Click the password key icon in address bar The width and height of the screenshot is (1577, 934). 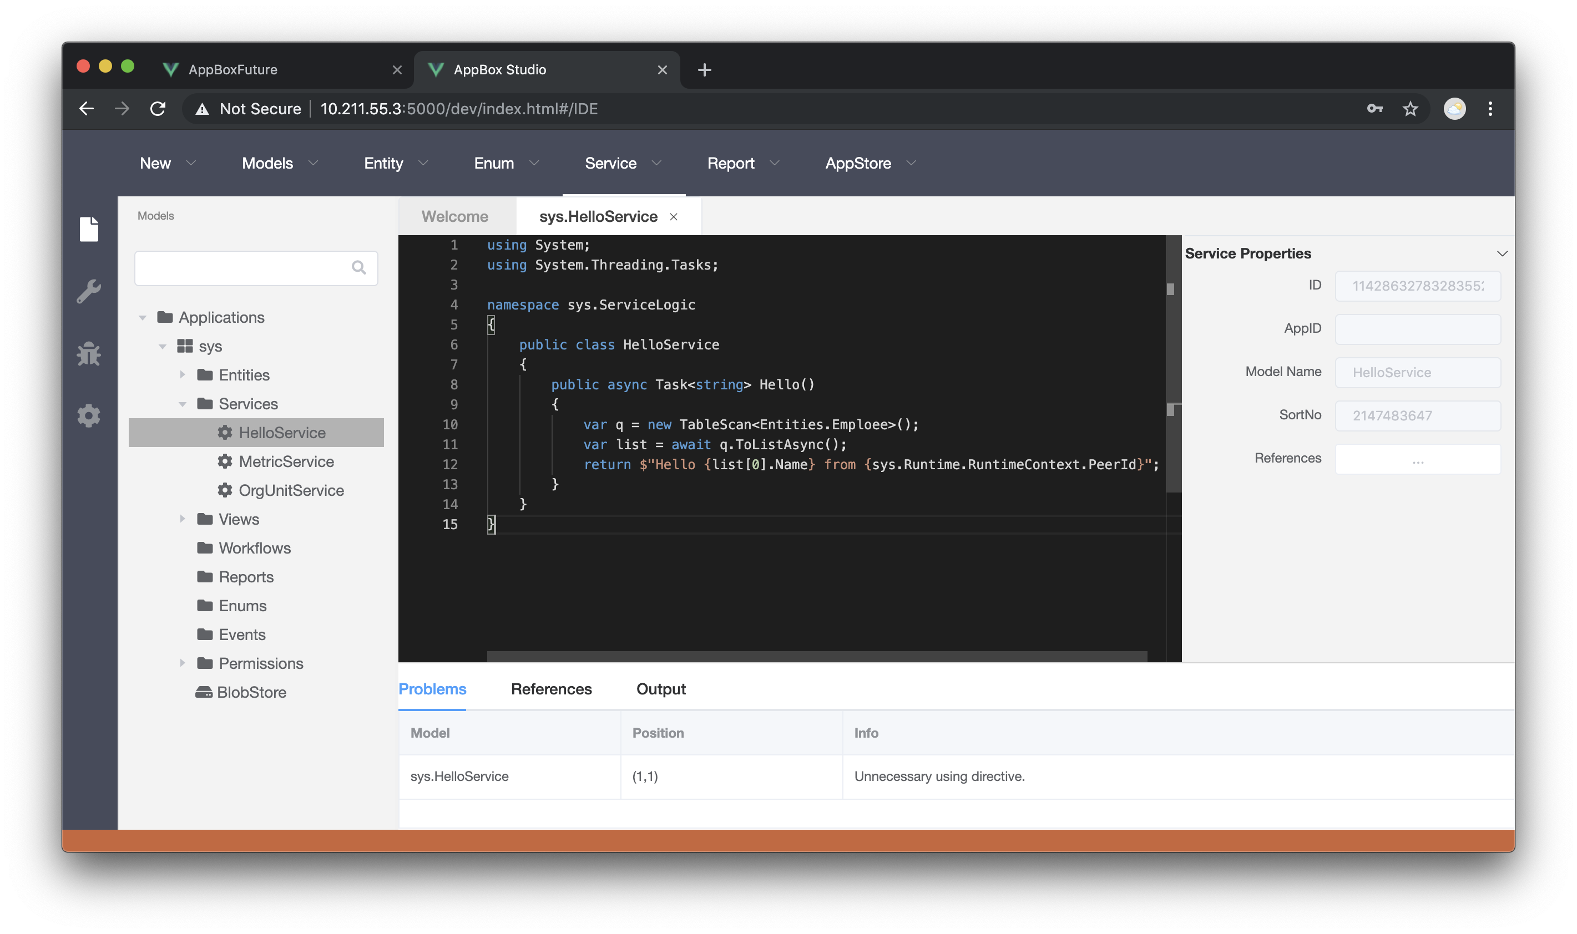tap(1374, 109)
